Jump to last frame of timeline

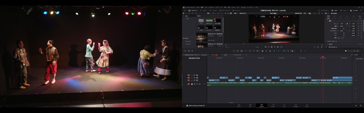[x=278, y=47]
